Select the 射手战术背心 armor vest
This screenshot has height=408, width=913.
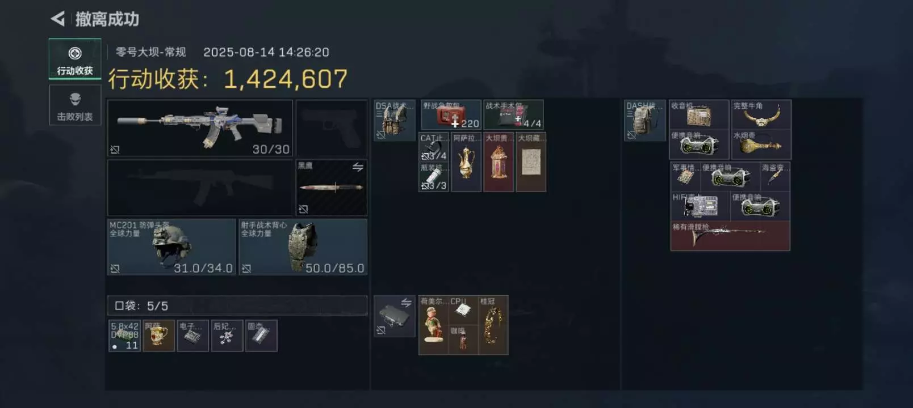coord(303,247)
